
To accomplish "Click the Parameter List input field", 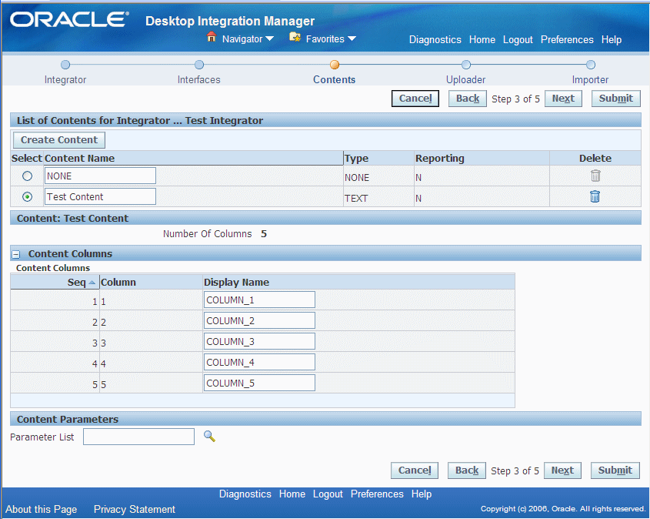I will pyautogui.click(x=139, y=437).
